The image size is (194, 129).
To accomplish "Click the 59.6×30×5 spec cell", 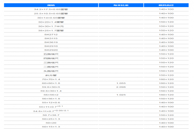I will pos(51,87).
